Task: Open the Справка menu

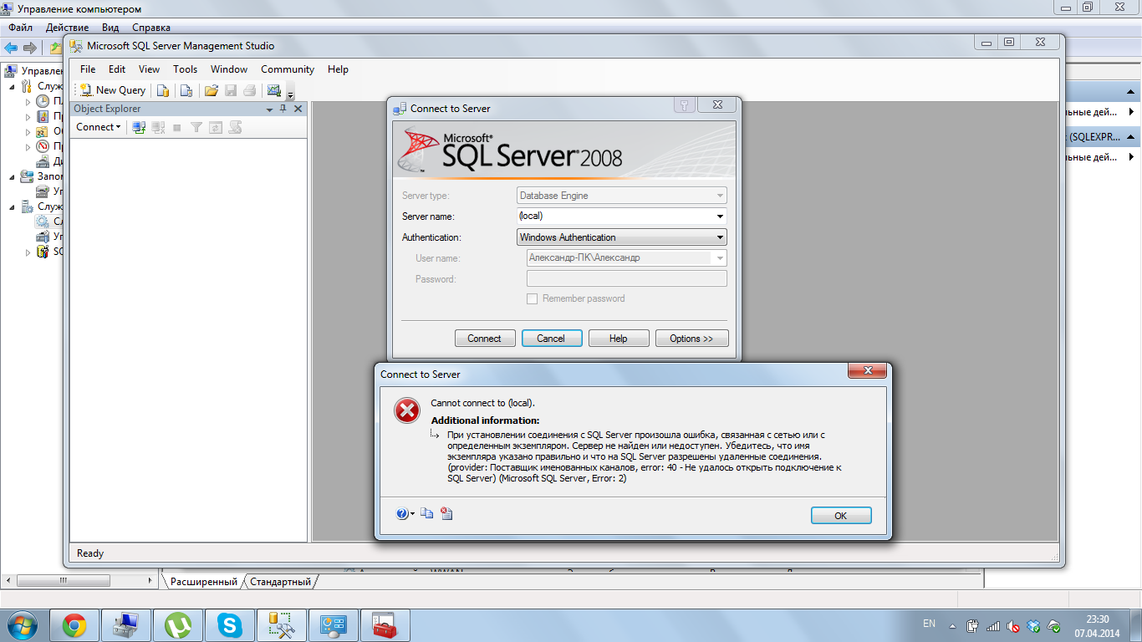Action: 151,28
